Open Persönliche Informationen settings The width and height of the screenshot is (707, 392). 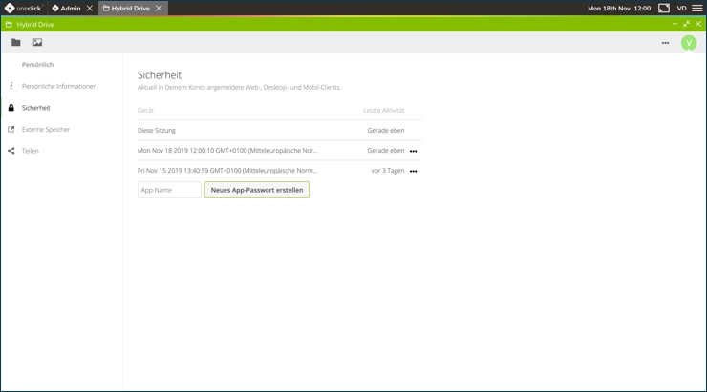(59, 86)
